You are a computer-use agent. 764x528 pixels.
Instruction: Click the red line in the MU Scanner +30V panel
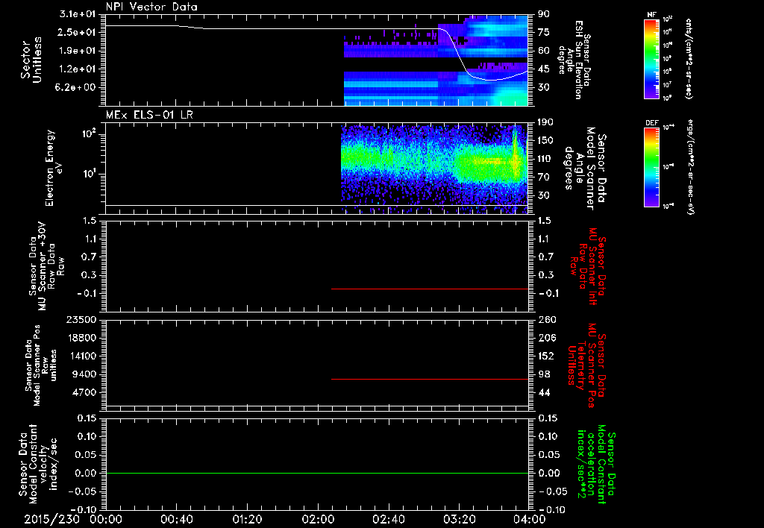click(430, 289)
